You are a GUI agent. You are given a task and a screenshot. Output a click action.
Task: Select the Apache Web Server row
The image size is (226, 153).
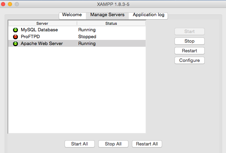pos(77,43)
